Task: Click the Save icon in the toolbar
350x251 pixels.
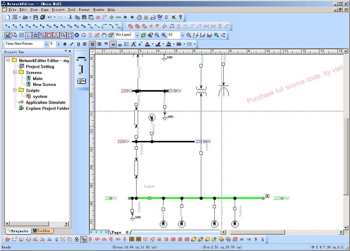Action: tap(36, 17)
